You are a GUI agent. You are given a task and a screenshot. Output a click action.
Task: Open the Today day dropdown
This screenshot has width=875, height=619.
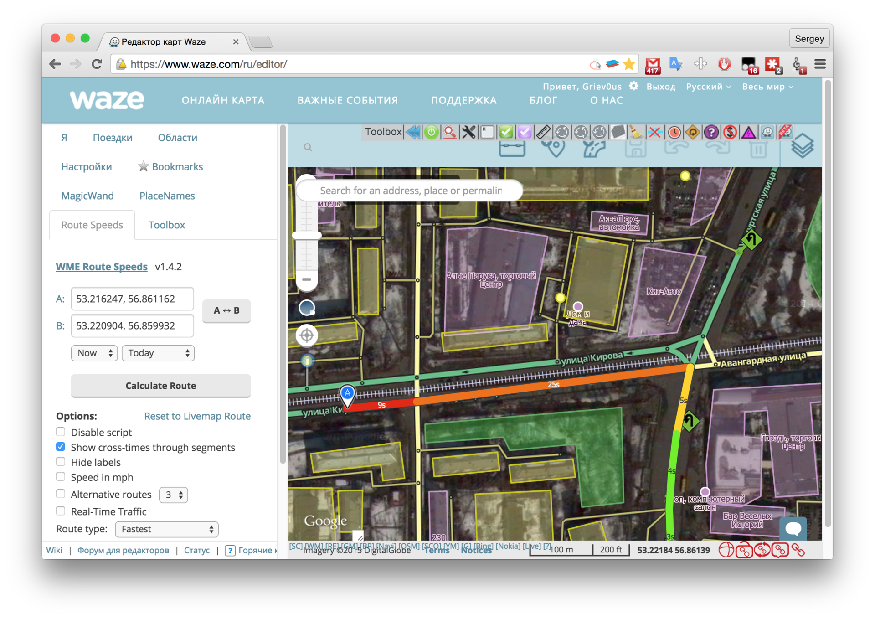pyautogui.click(x=158, y=353)
